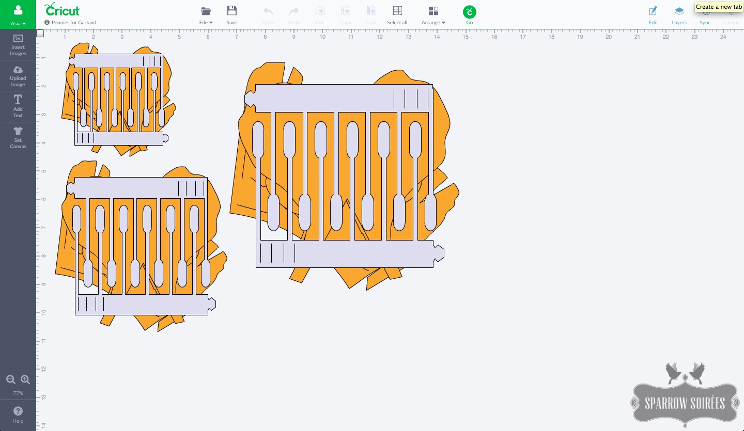Expand the Arrange dropdown menu
The width and height of the screenshot is (744, 431).
[x=433, y=14]
